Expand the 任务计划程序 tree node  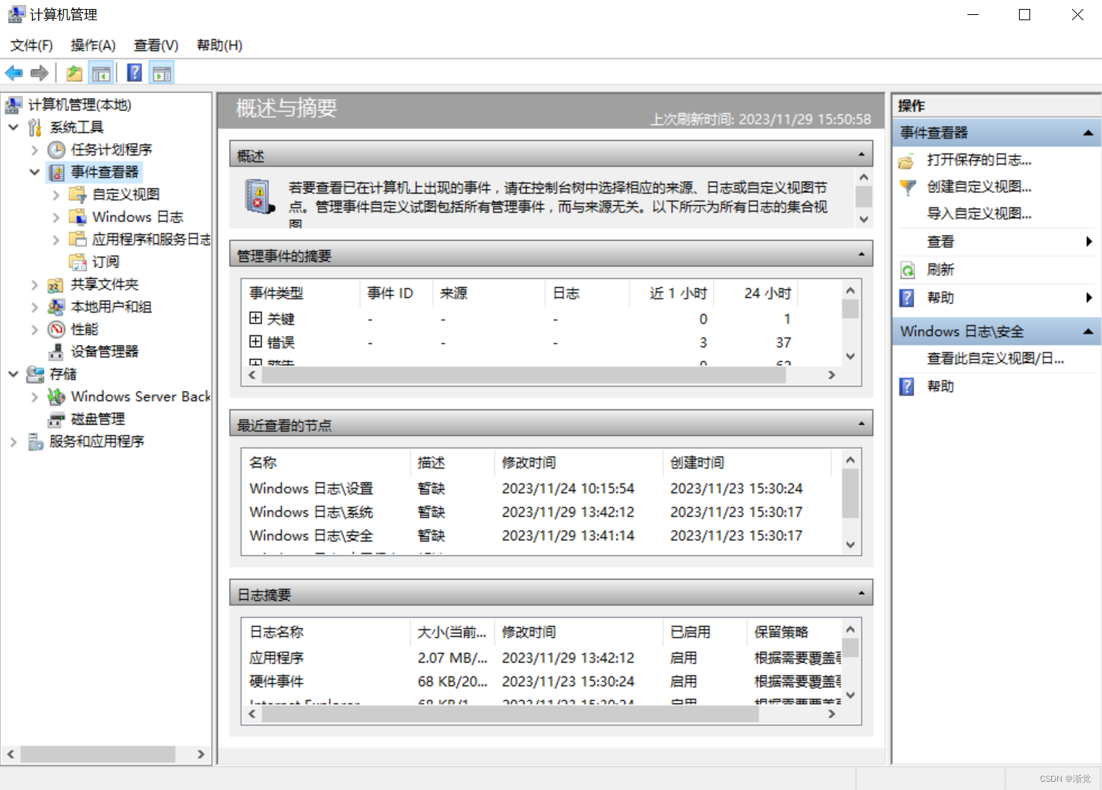34,150
